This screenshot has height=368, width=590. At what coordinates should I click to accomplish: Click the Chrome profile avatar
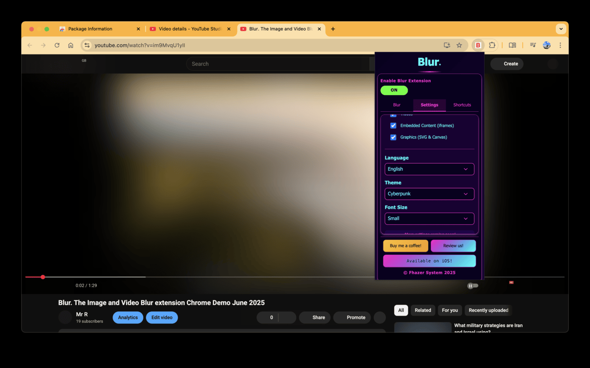click(547, 45)
